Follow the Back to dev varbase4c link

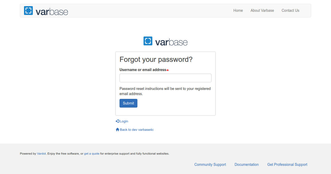[x=137, y=130]
